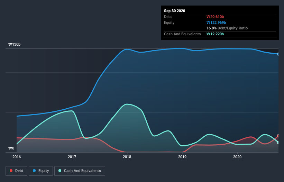Image resolution: width=284 pixels, height=182 pixels.
Task: Toggle the Debt series legend button
Action: (x=17, y=171)
